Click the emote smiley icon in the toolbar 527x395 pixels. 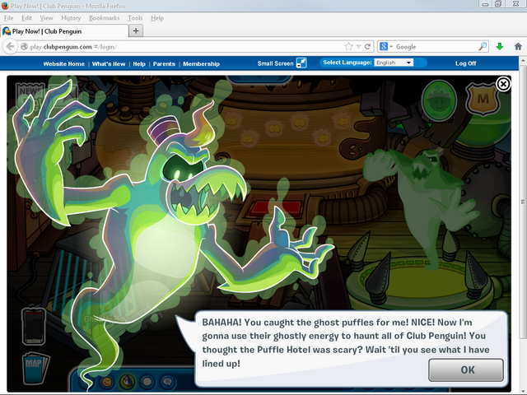pos(107,382)
